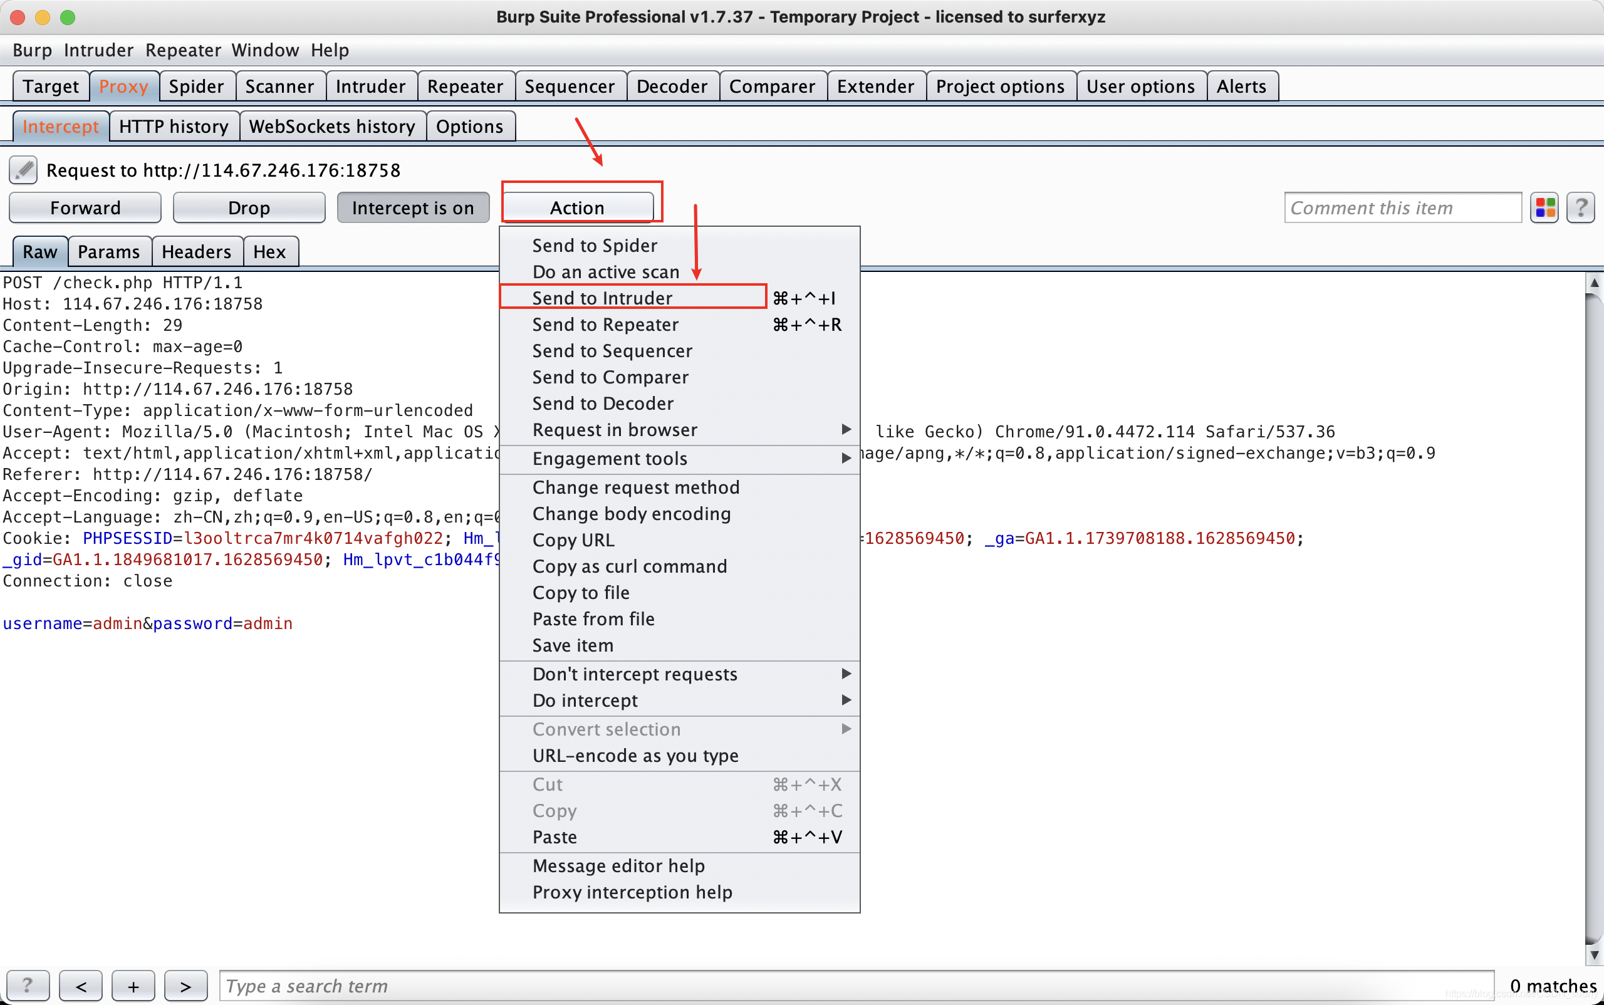Viewport: 1604px width, 1005px height.
Task: Toggle the Intercept is on button
Action: point(413,208)
